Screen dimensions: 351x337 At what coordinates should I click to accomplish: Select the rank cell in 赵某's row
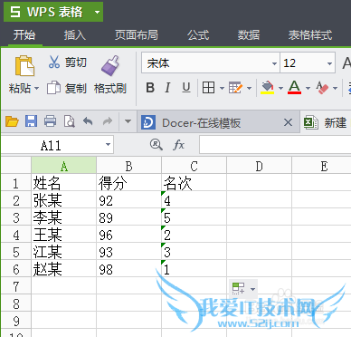pos(194,269)
